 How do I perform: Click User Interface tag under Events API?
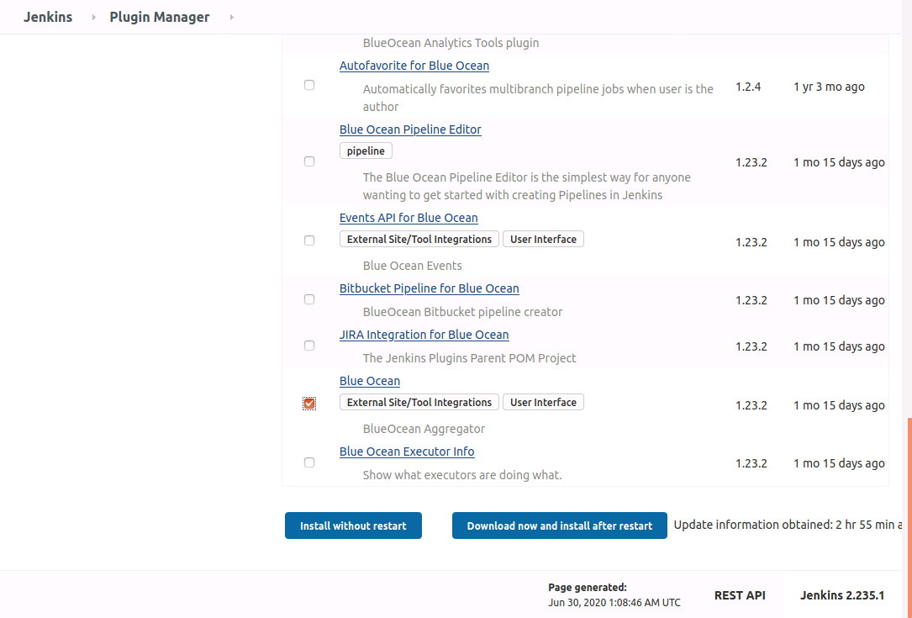coord(543,240)
